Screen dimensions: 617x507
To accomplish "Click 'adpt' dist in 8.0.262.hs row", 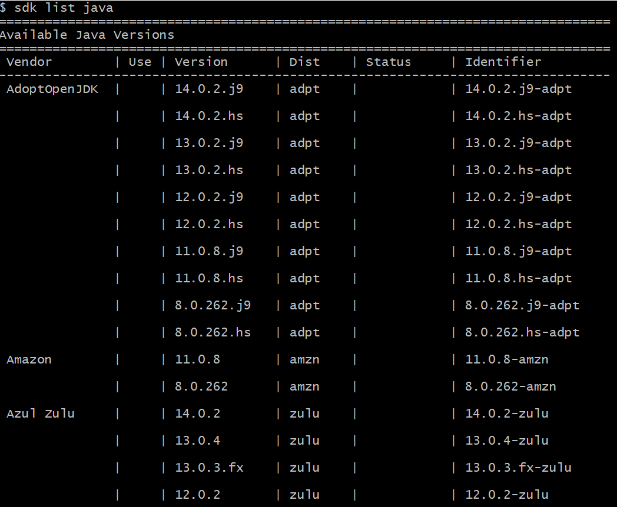I will (304, 333).
